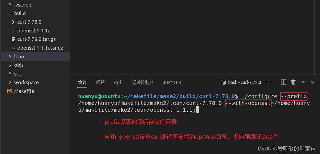The image size is (320, 154).
Task: Switch to the 问题 problems tab
Action: tap(100, 82)
